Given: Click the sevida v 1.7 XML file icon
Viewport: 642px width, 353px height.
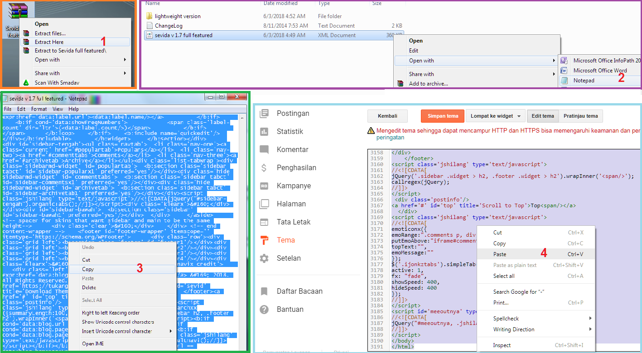Looking at the screenshot, I should 150,35.
